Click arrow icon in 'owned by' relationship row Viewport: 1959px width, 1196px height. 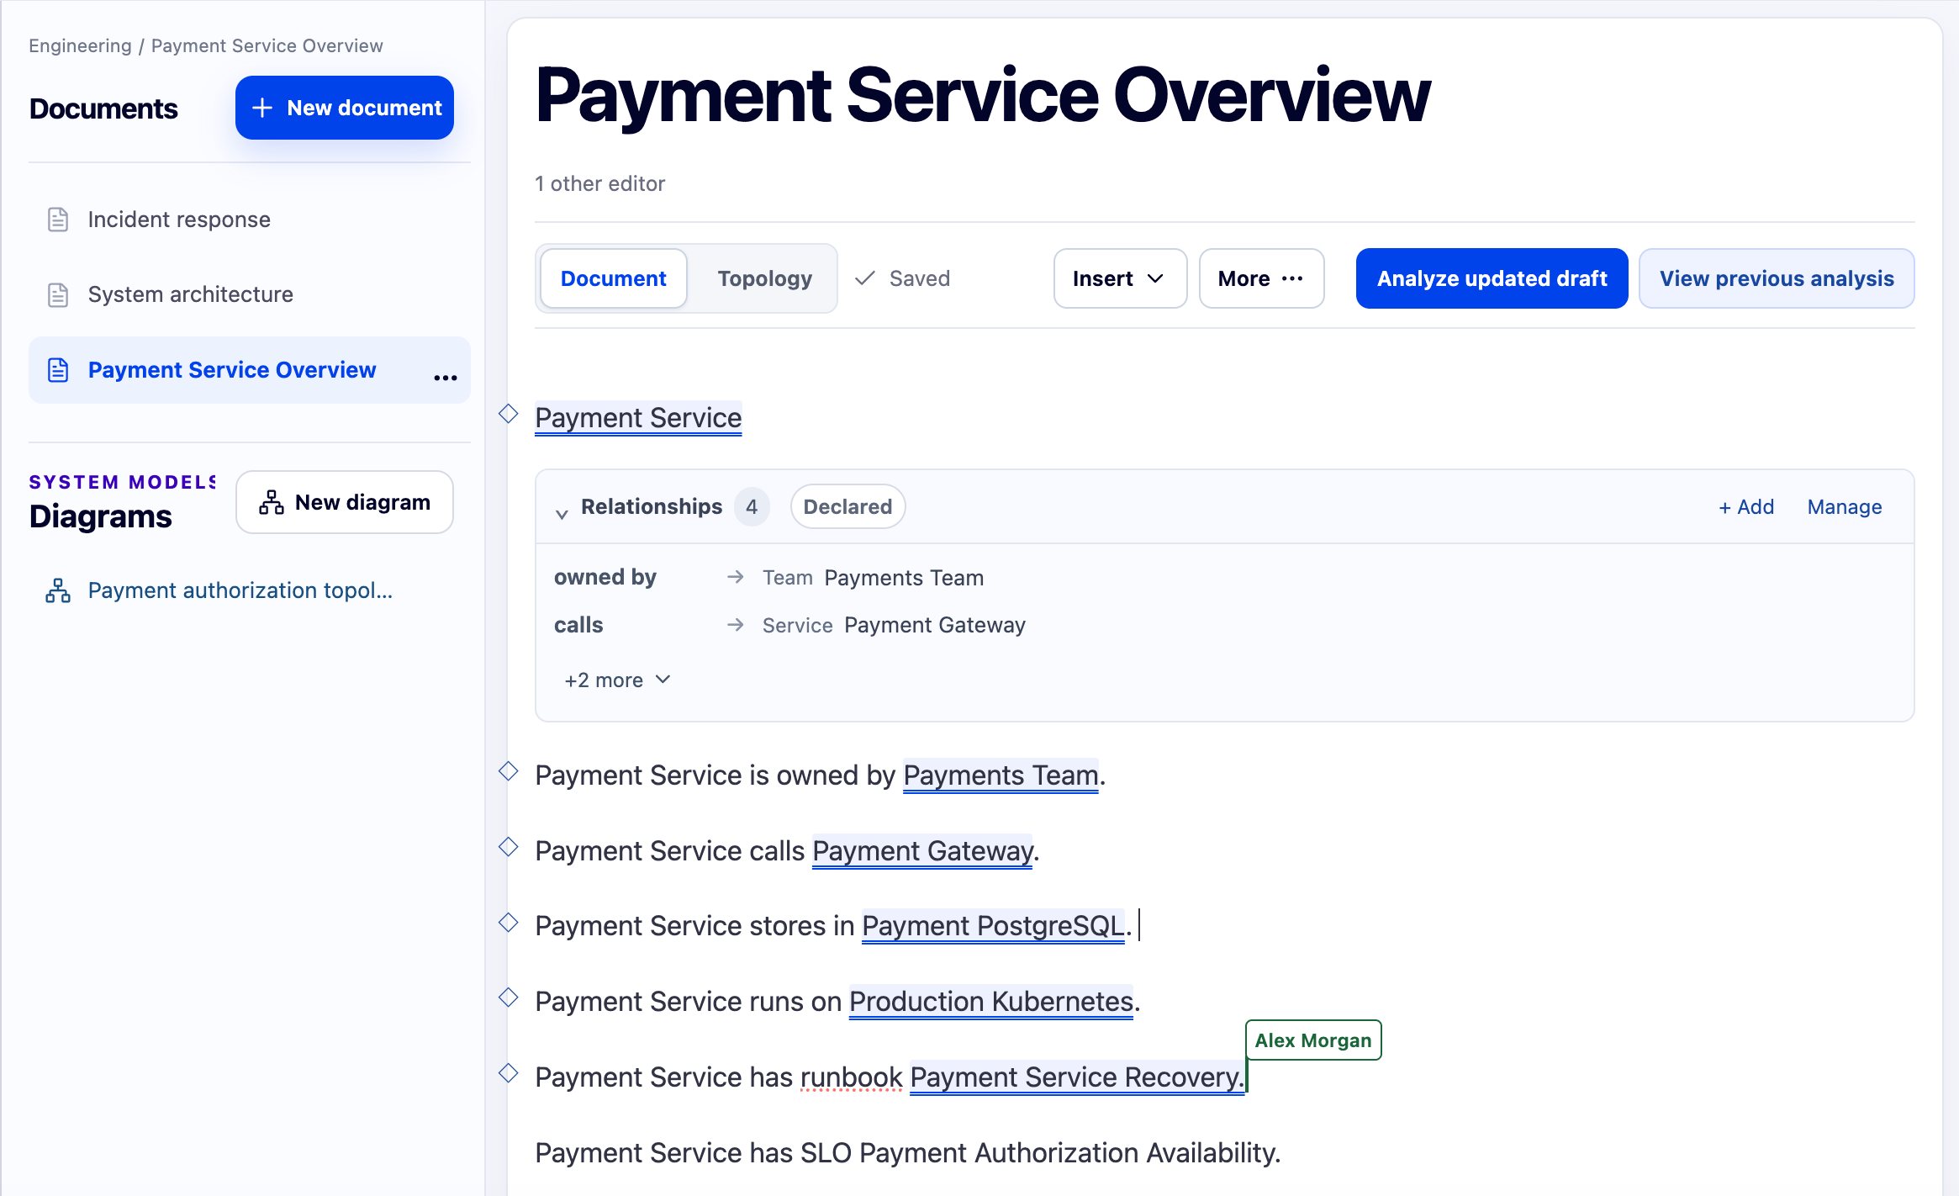(x=736, y=577)
